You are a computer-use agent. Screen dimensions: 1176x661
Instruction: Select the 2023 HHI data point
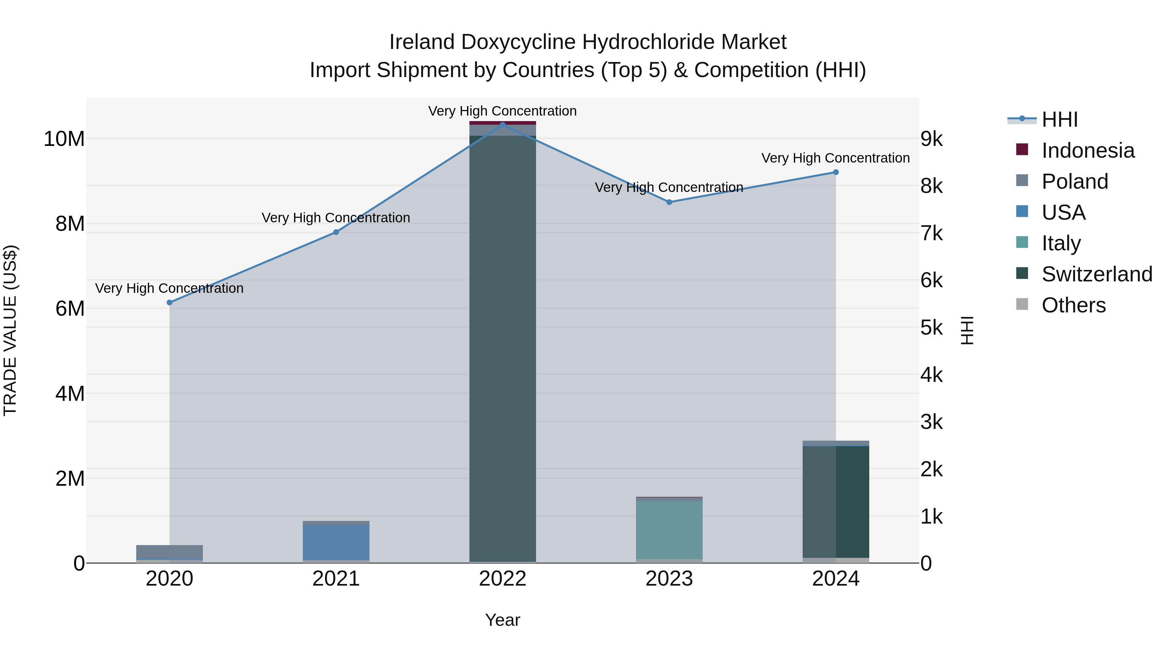669,202
